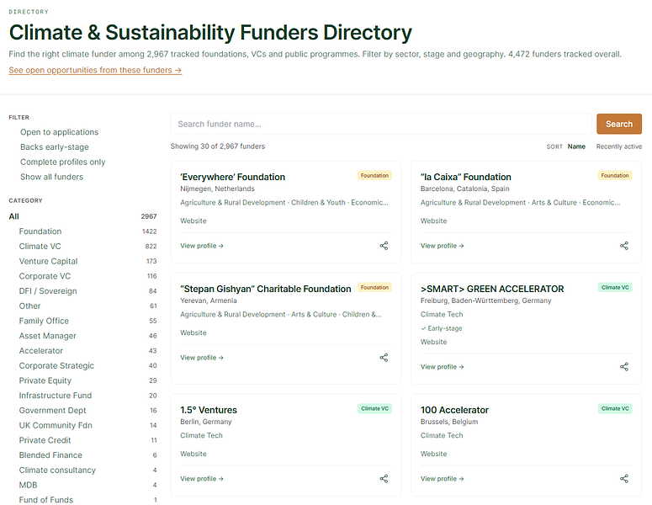Select the Corporate Strategic category
The height and width of the screenshot is (505, 652).
click(87, 366)
